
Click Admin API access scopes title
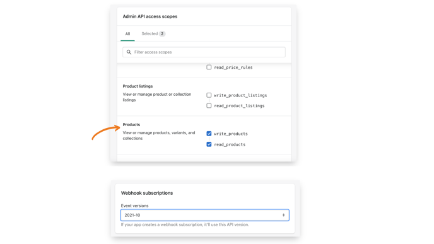pyautogui.click(x=150, y=16)
